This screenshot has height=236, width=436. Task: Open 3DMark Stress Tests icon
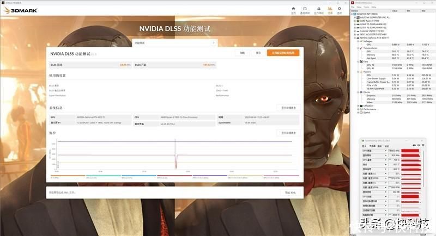pos(319,9)
